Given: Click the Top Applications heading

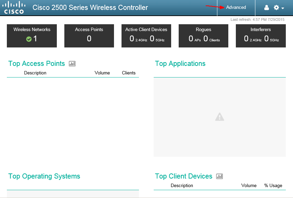Looking at the screenshot, I should click(180, 63).
